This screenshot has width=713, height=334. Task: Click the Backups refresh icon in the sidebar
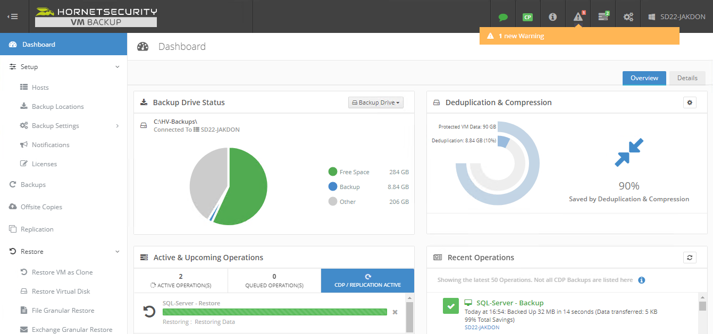13,185
